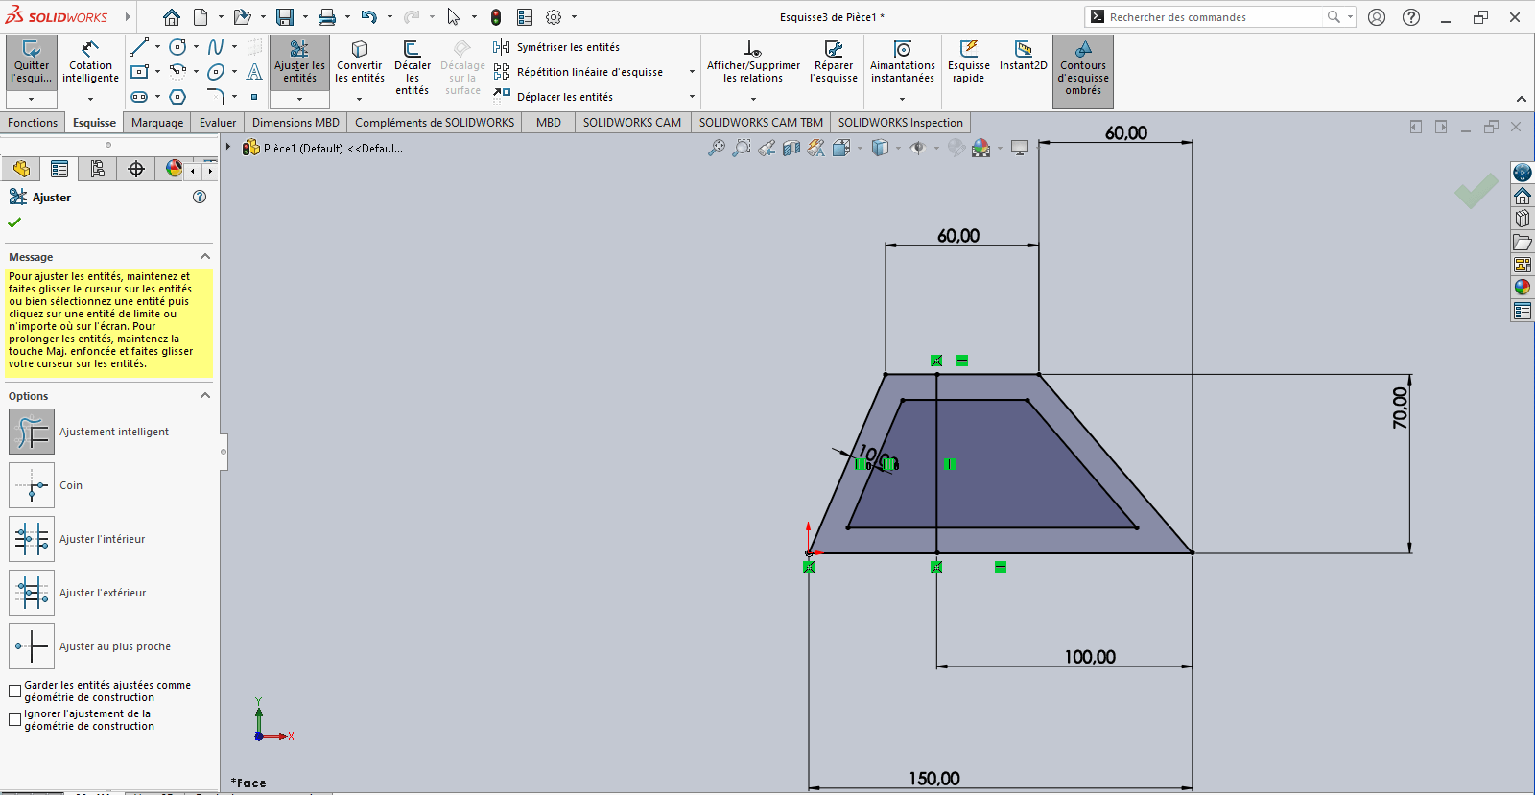Expand the Pièce1 feature tree node
This screenshot has width=1535, height=795.
coord(228,148)
